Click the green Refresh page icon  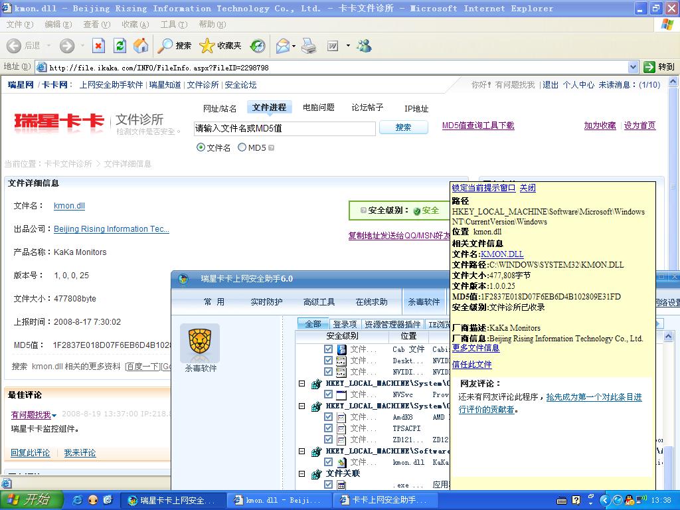120,46
